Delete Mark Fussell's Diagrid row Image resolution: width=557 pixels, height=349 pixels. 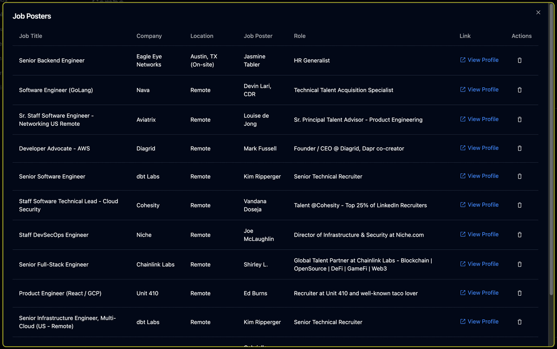coord(519,149)
